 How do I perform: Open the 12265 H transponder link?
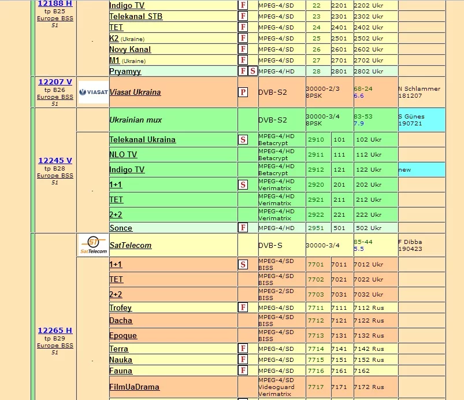coord(55,331)
